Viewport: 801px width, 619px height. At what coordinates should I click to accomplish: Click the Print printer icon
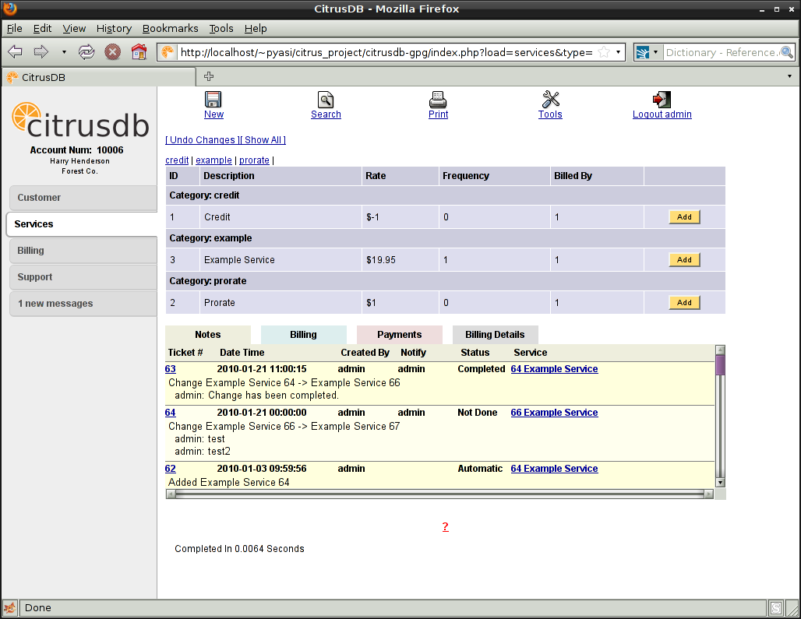coord(438,100)
